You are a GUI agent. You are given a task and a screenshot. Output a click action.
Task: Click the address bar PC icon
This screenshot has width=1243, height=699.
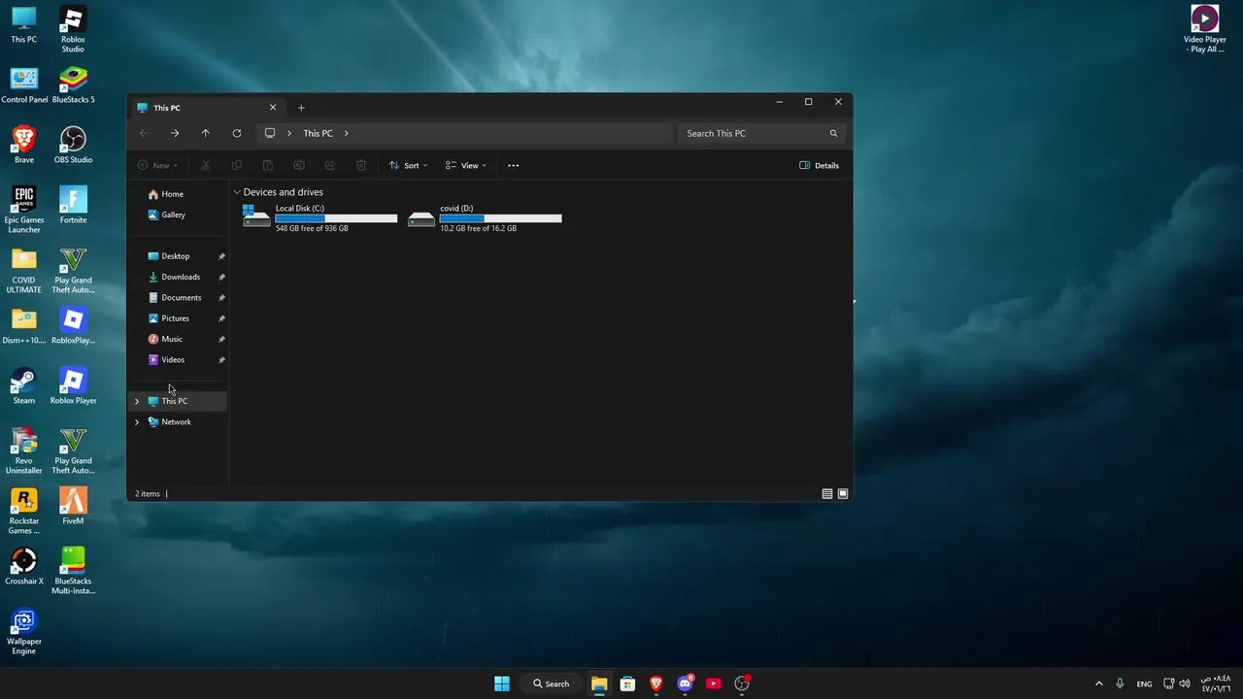pos(270,133)
